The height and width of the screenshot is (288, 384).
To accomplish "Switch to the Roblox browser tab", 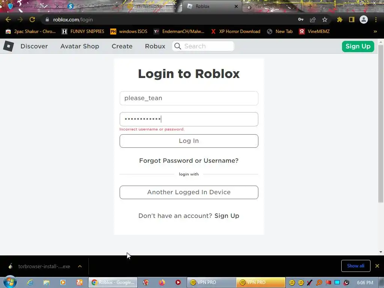I will (212, 6).
